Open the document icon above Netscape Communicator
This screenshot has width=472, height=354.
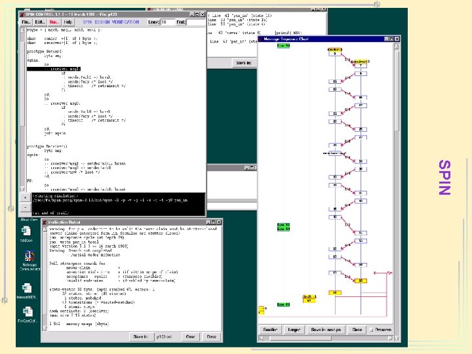point(26,231)
